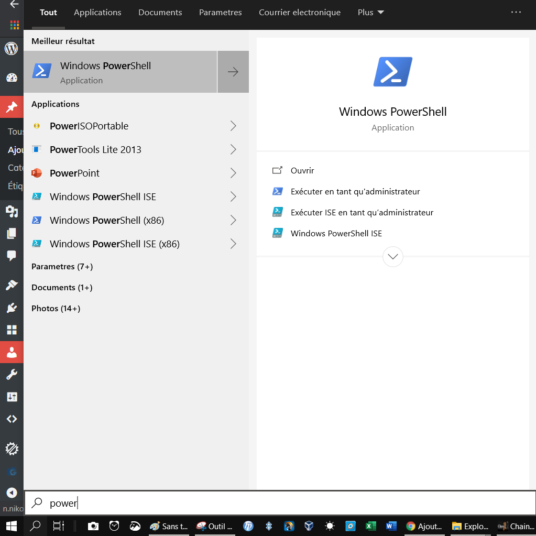Viewport: 536px width, 536px height.
Task: Show Documents (1+) results
Action: (x=62, y=288)
